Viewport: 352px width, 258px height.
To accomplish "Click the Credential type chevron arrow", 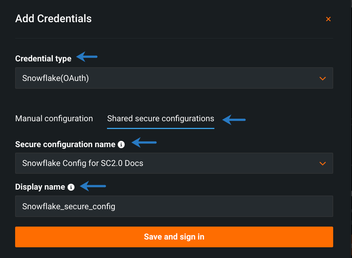I will click(x=322, y=78).
